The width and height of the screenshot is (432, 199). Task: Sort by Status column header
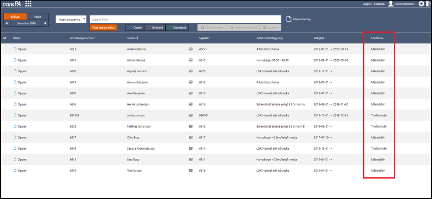[16, 38]
